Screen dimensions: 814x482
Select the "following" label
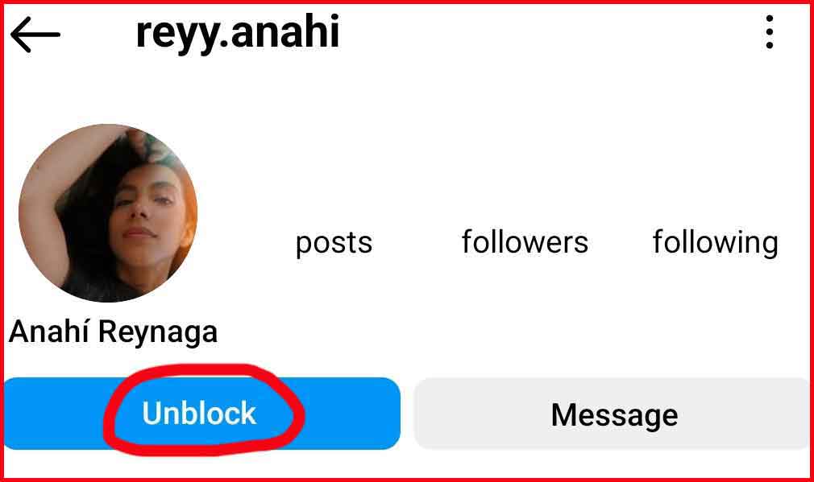pyautogui.click(x=716, y=242)
